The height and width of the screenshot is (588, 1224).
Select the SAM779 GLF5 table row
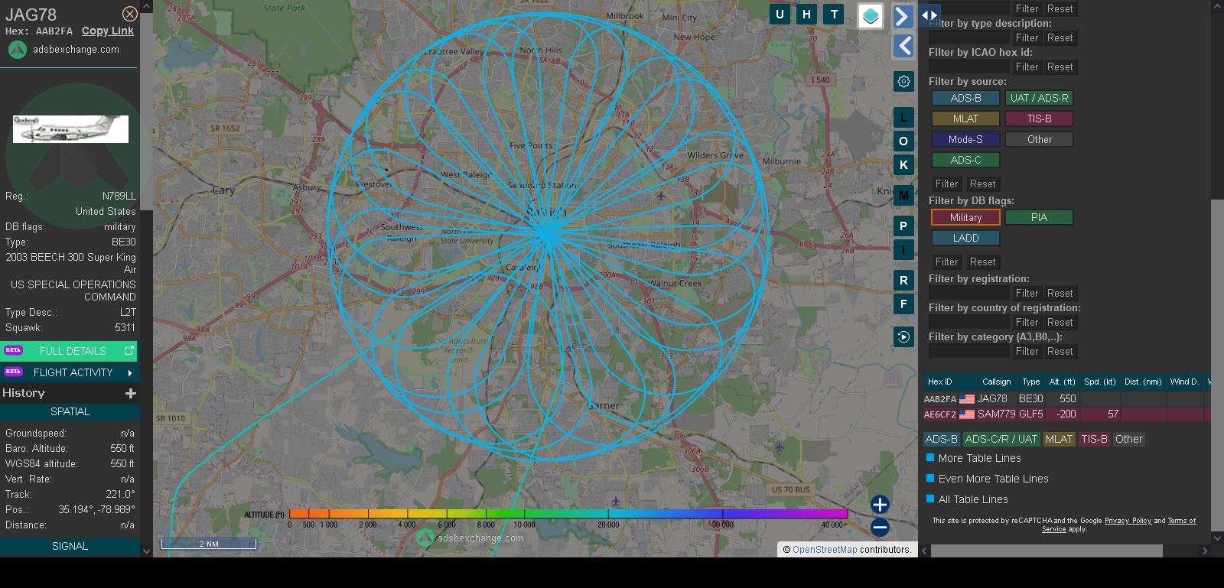(x=1066, y=414)
